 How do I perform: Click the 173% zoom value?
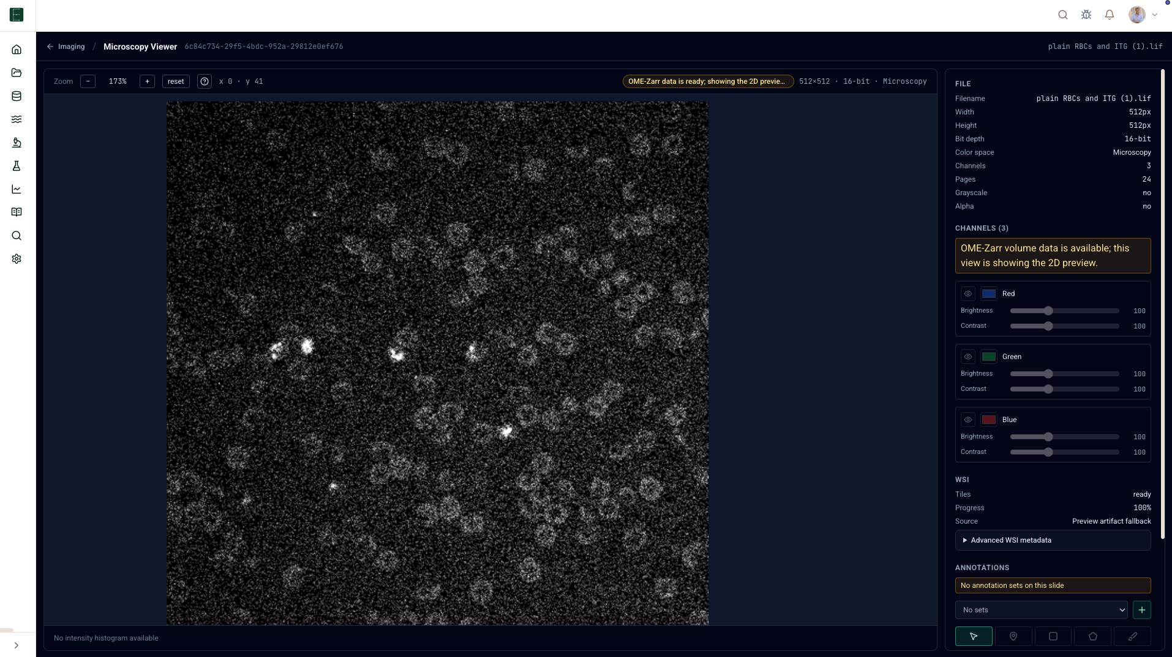coord(118,81)
